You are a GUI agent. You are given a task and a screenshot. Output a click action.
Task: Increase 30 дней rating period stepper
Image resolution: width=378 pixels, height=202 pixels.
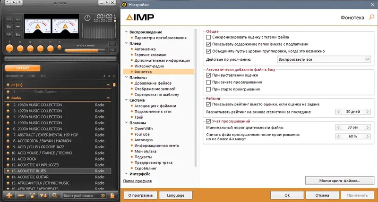click(x=368, y=112)
